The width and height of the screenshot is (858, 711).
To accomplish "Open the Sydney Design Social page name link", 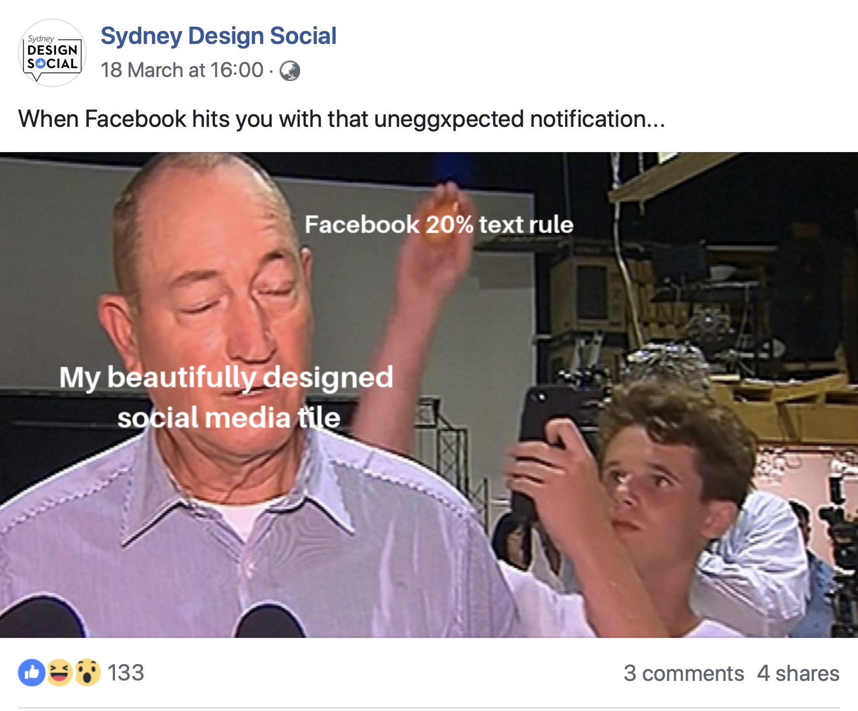I will [218, 36].
